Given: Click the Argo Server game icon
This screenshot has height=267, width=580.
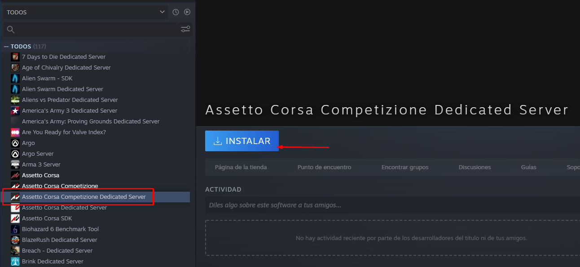Looking at the screenshot, I should (15, 154).
